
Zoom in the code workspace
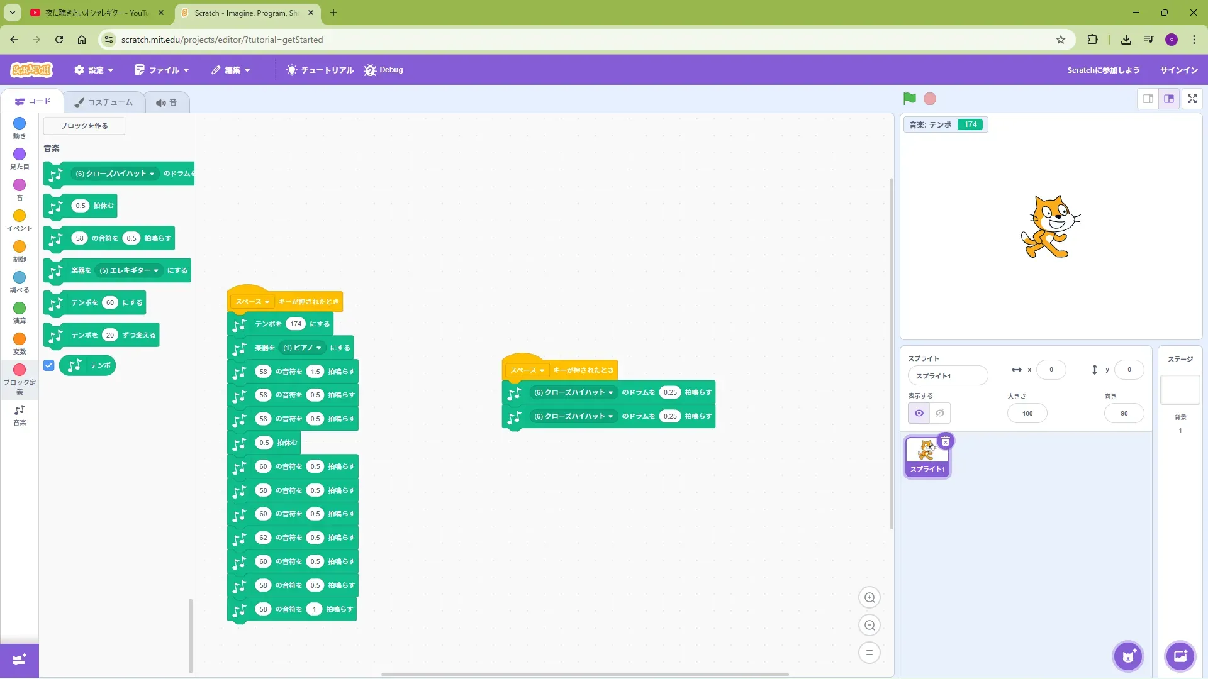870,598
